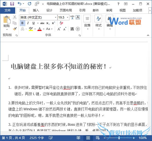Viewport: 152px width, 141px height.
Task: Click zoom out minus button
Action: click(x=104, y=138)
